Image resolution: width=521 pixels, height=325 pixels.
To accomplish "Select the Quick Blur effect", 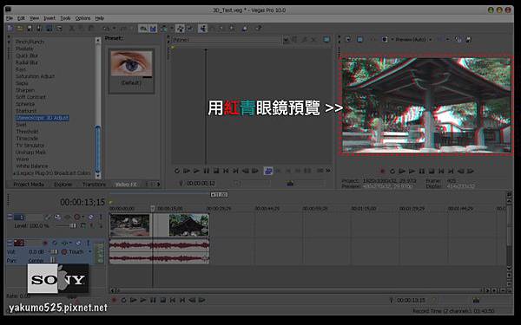I will tap(27, 55).
